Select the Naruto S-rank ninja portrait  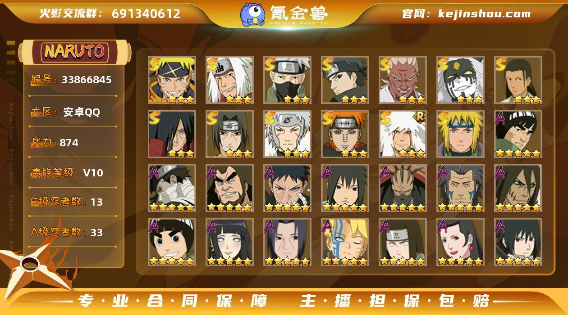tap(172, 80)
